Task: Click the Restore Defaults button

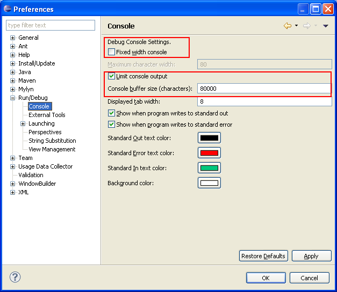Action: pos(263,256)
